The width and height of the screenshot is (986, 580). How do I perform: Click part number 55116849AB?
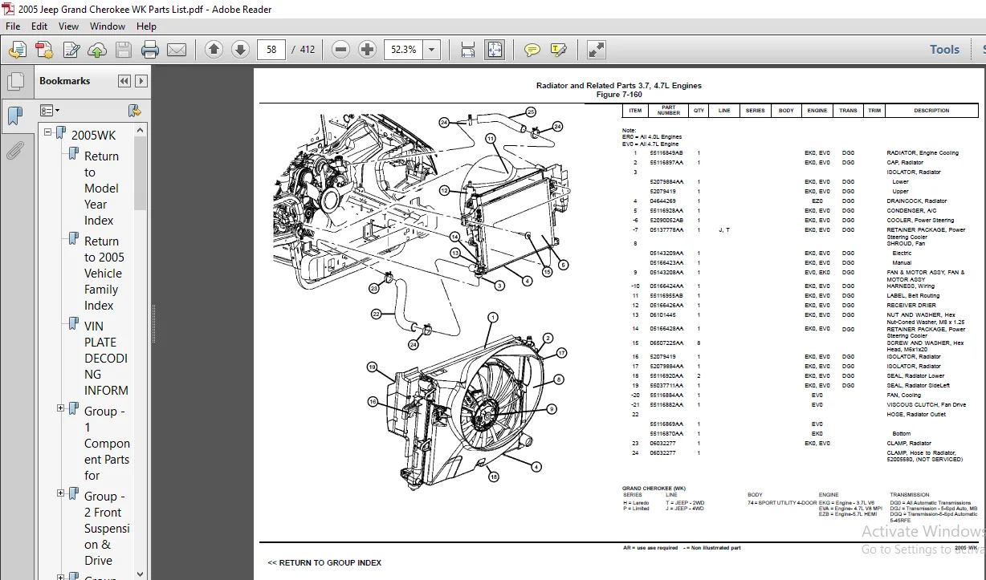pos(666,152)
